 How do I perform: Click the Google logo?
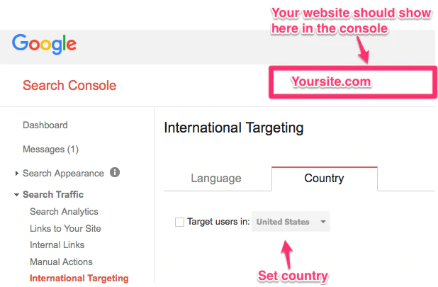pos(44,44)
